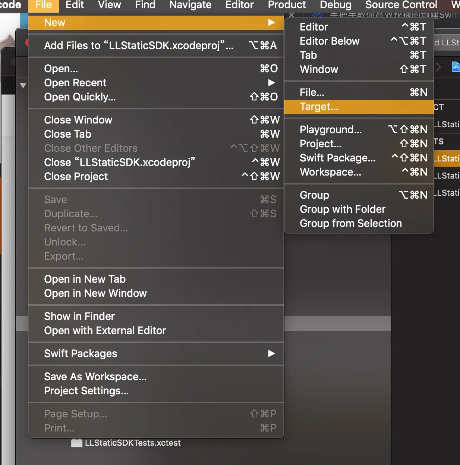Select New Window in submenu
Screen dimensions: 460x465
point(359,70)
